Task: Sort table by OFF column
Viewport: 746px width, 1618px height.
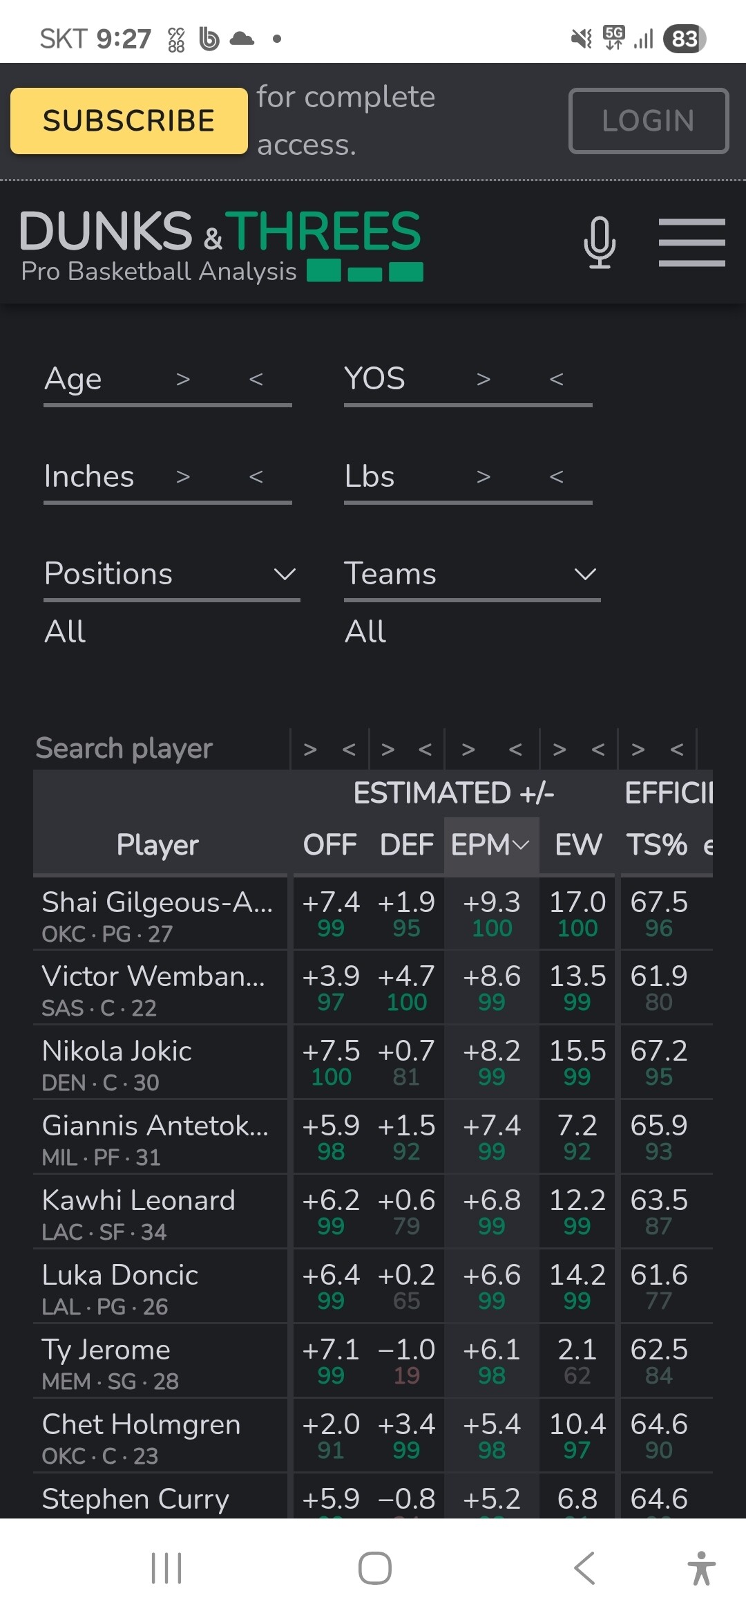Action: (x=329, y=844)
